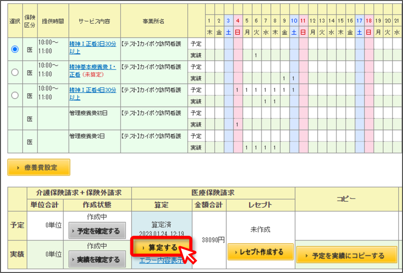Image resolution: width=403 pixels, height=273 pixels.
Task: Click day 10 実績 cell for 精神基本療養費Ⅰ・正看
Action: pyautogui.click(x=294, y=78)
